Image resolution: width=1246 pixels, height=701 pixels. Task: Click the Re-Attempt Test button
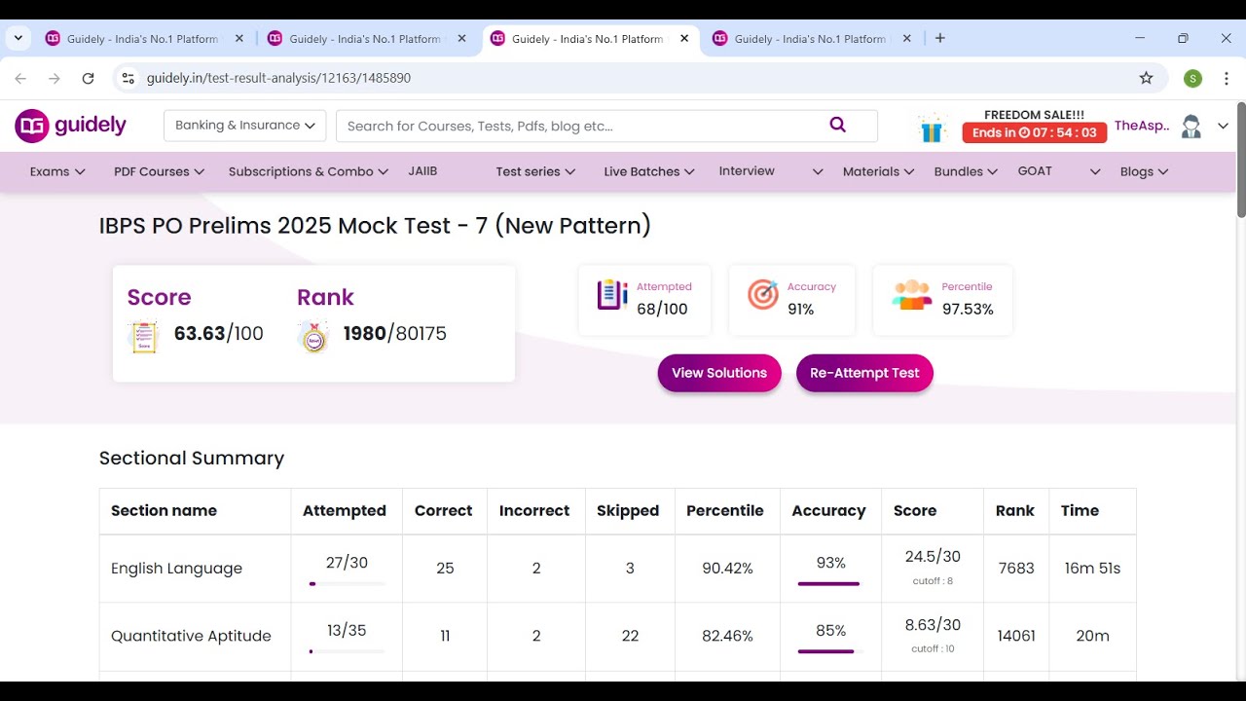(864, 373)
